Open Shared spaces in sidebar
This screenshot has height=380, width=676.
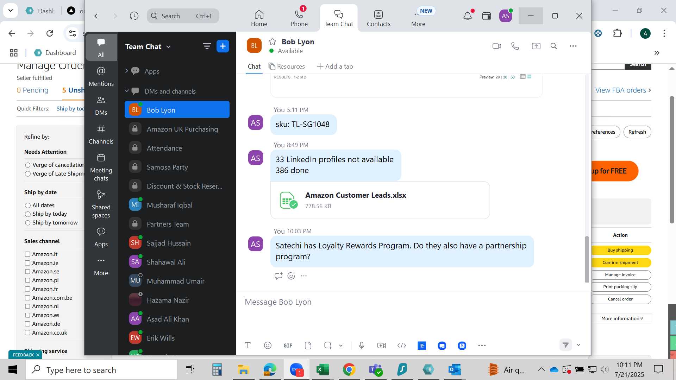[101, 204]
